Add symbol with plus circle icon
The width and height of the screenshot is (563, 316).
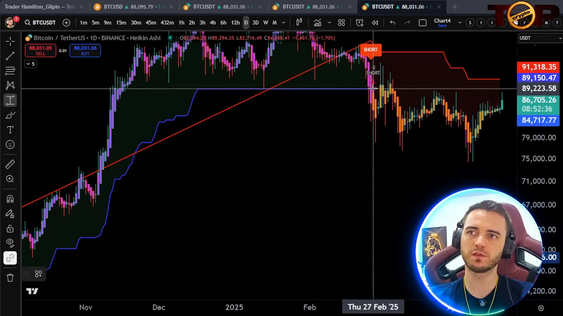click(67, 23)
